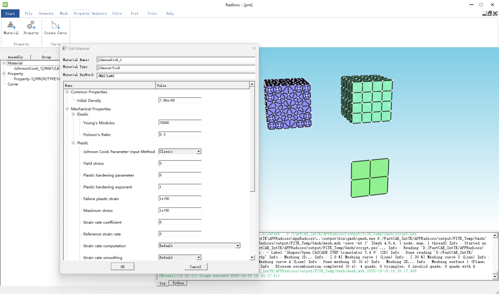Close the Edit Material dialog
This screenshot has width=499, height=294.
coord(254,49)
